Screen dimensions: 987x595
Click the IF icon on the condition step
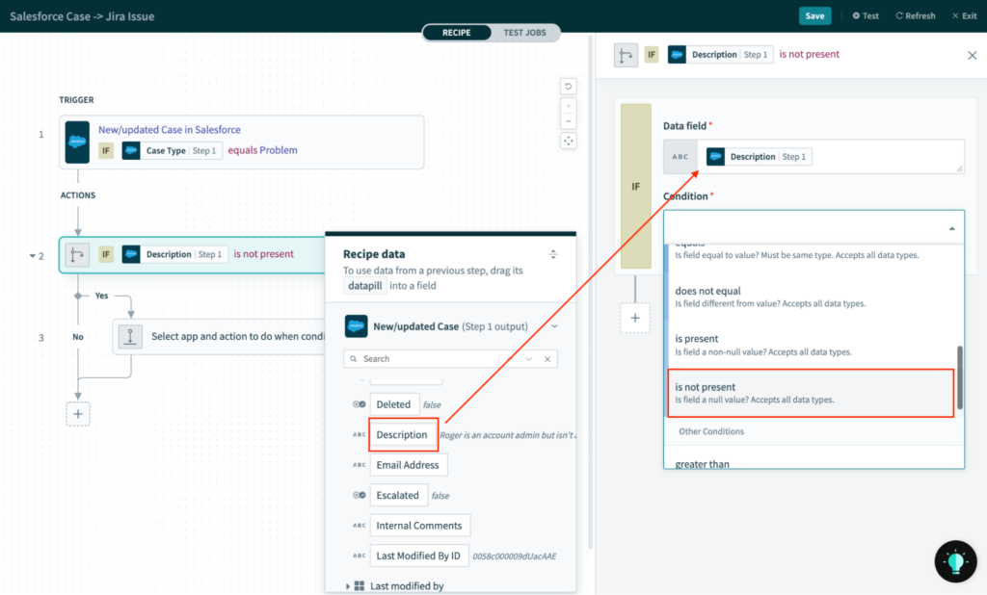click(106, 254)
